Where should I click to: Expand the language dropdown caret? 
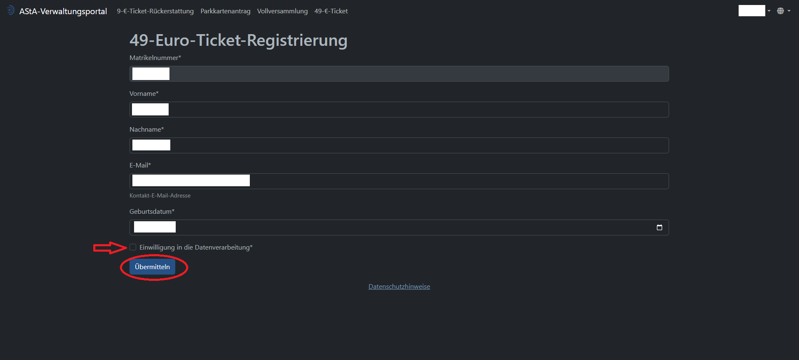pyautogui.click(x=789, y=11)
